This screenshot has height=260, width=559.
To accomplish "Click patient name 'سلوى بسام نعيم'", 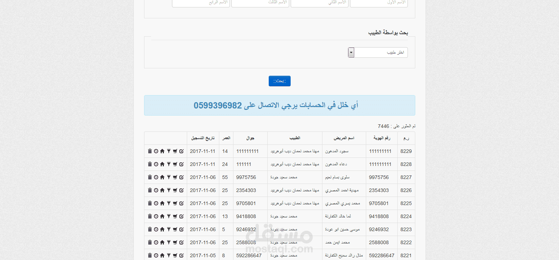I will pos(337,177).
